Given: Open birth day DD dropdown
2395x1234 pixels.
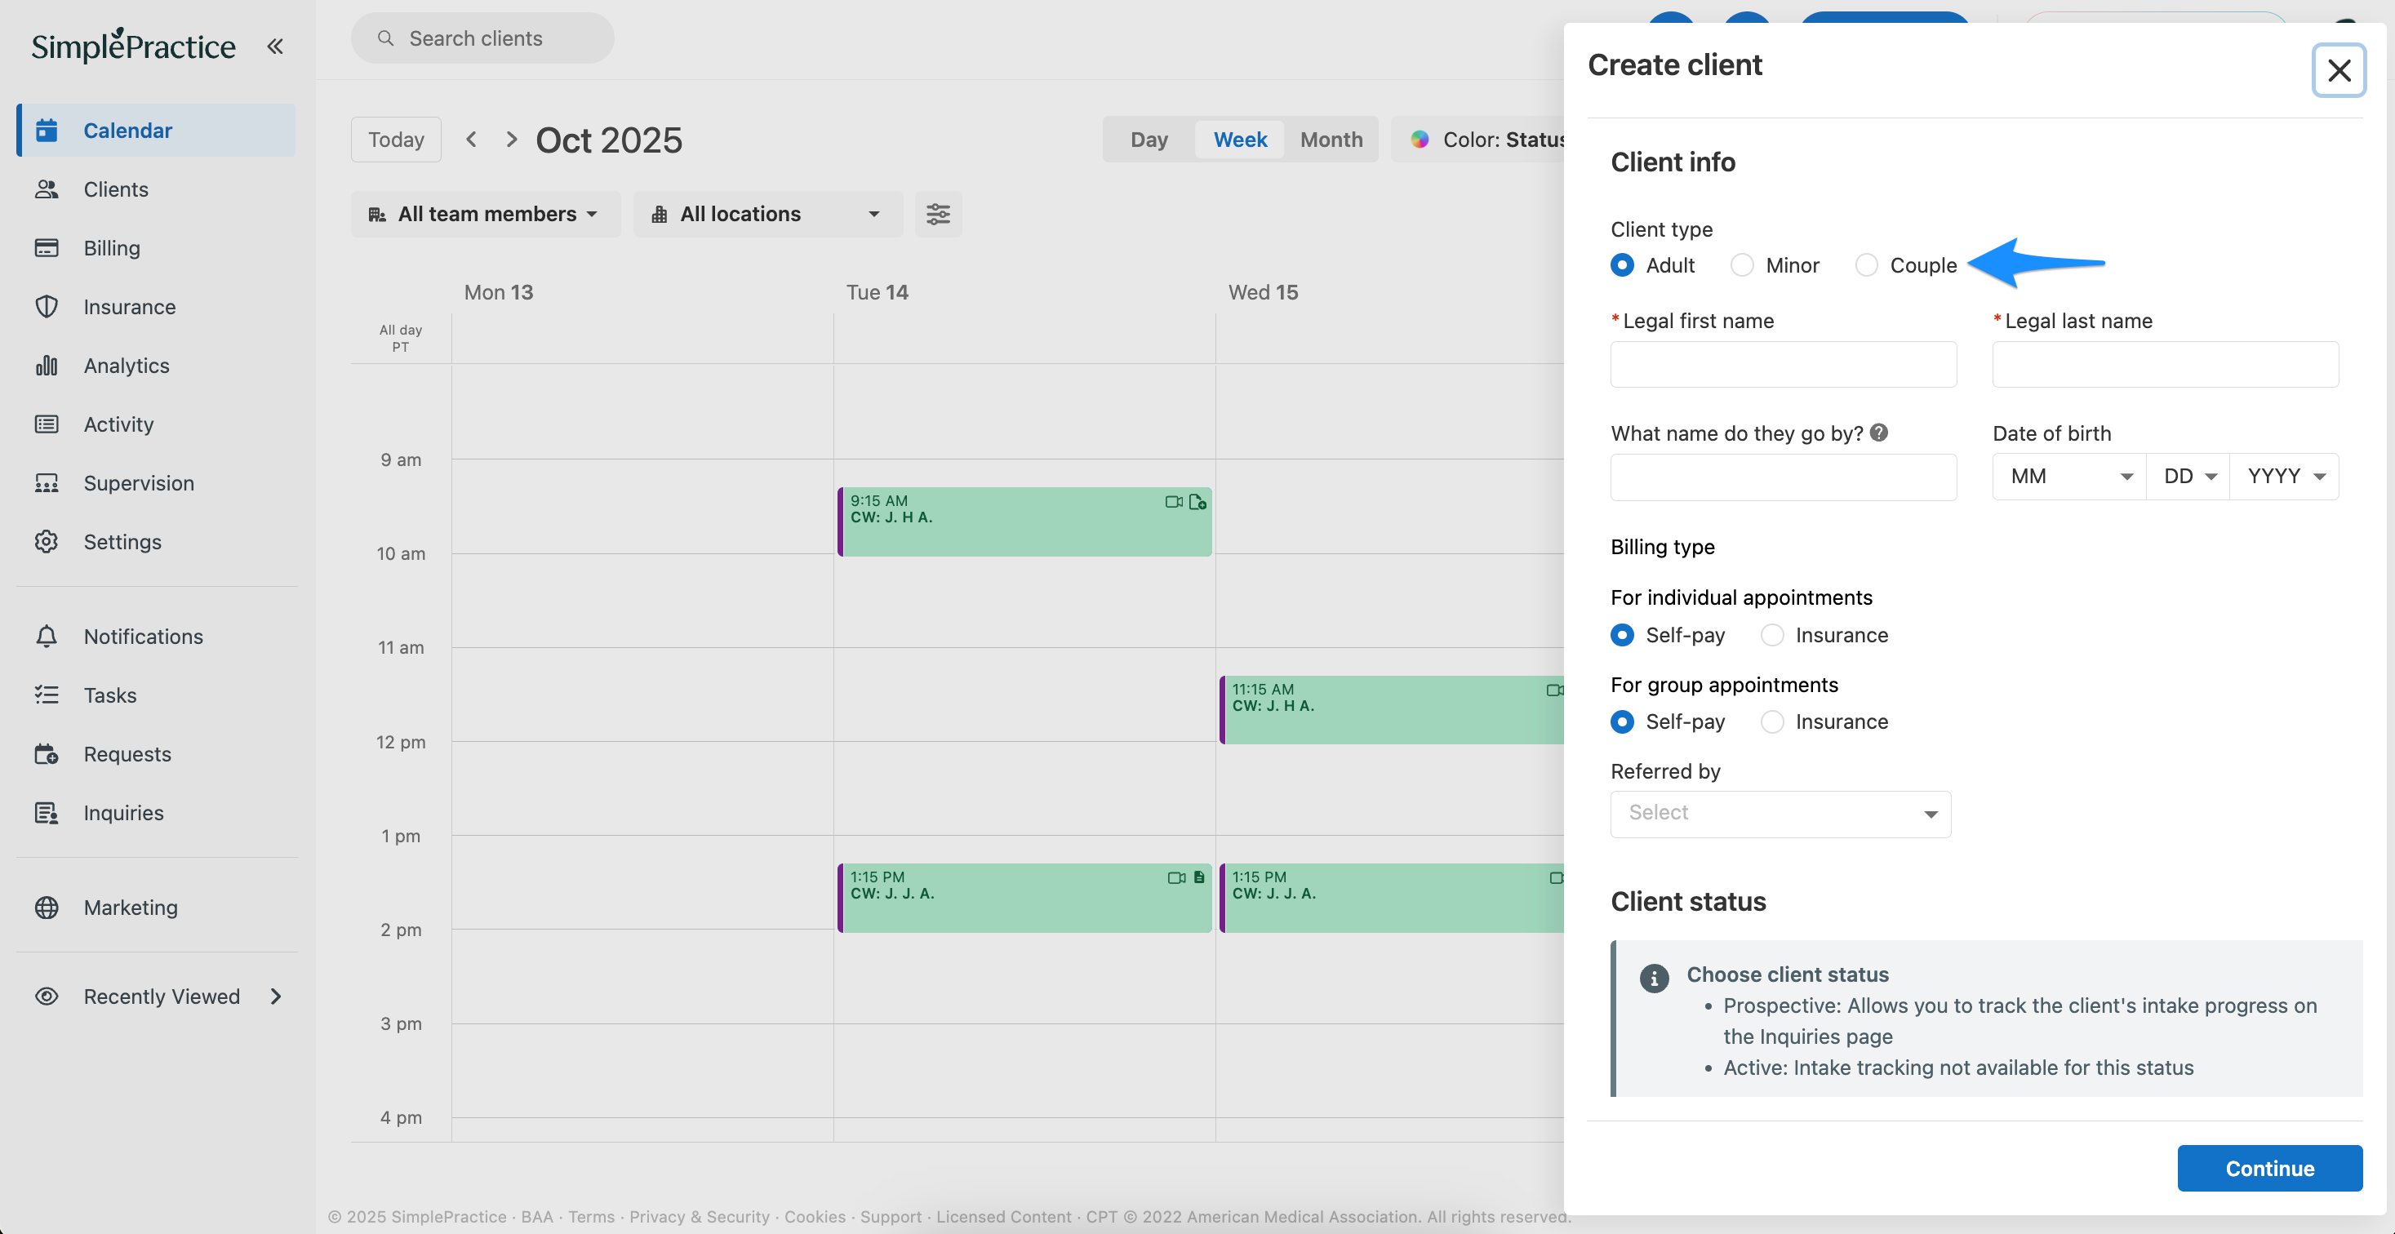Looking at the screenshot, I should (2188, 477).
